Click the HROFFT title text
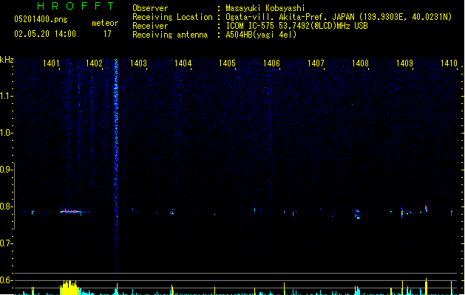Image resolution: width=465 pixels, height=295 pixels. click(x=76, y=6)
